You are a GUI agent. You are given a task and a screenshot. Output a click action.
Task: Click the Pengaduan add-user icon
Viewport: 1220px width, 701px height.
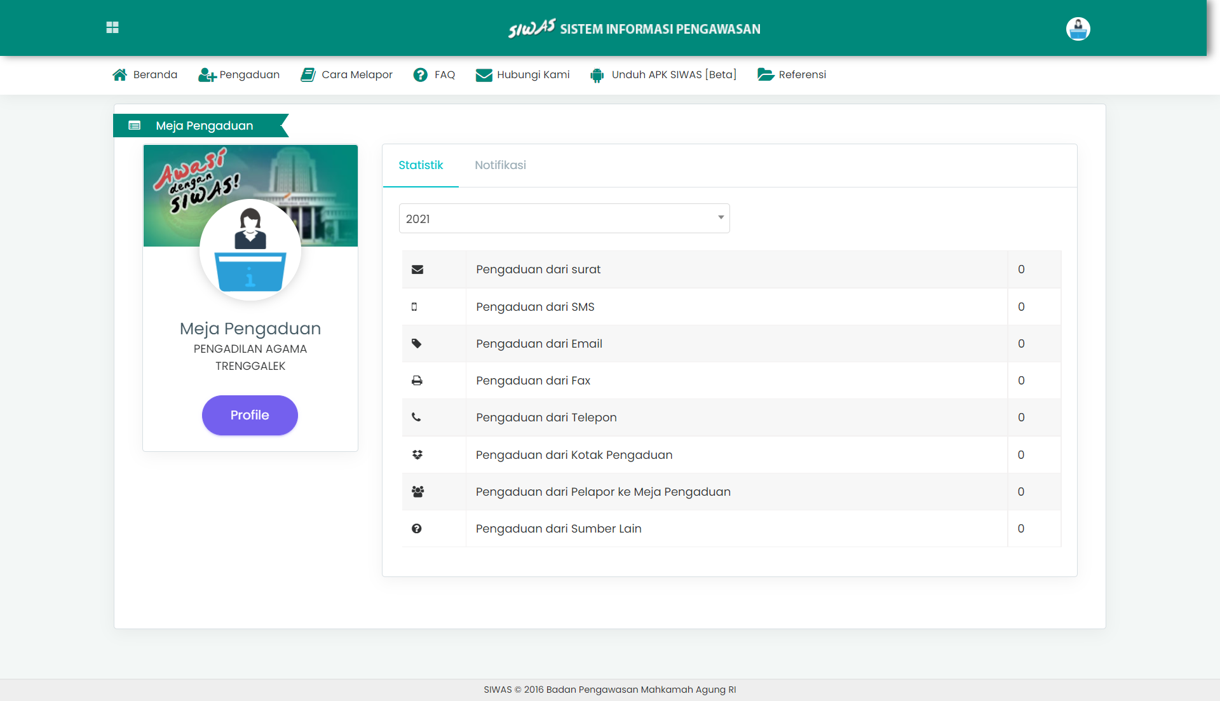[x=207, y=75]
